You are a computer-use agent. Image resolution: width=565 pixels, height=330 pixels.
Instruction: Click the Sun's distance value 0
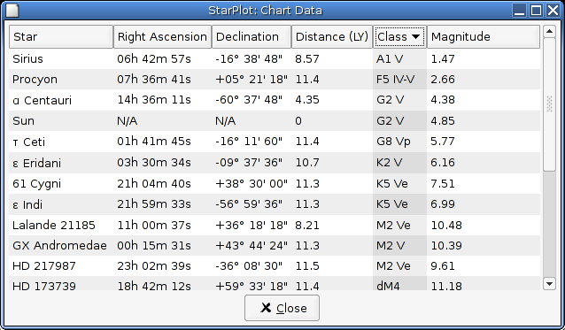[x=298, y=120]
